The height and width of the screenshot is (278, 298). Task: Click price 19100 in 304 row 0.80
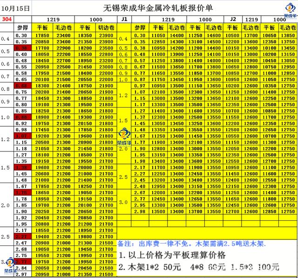(42, 104)
